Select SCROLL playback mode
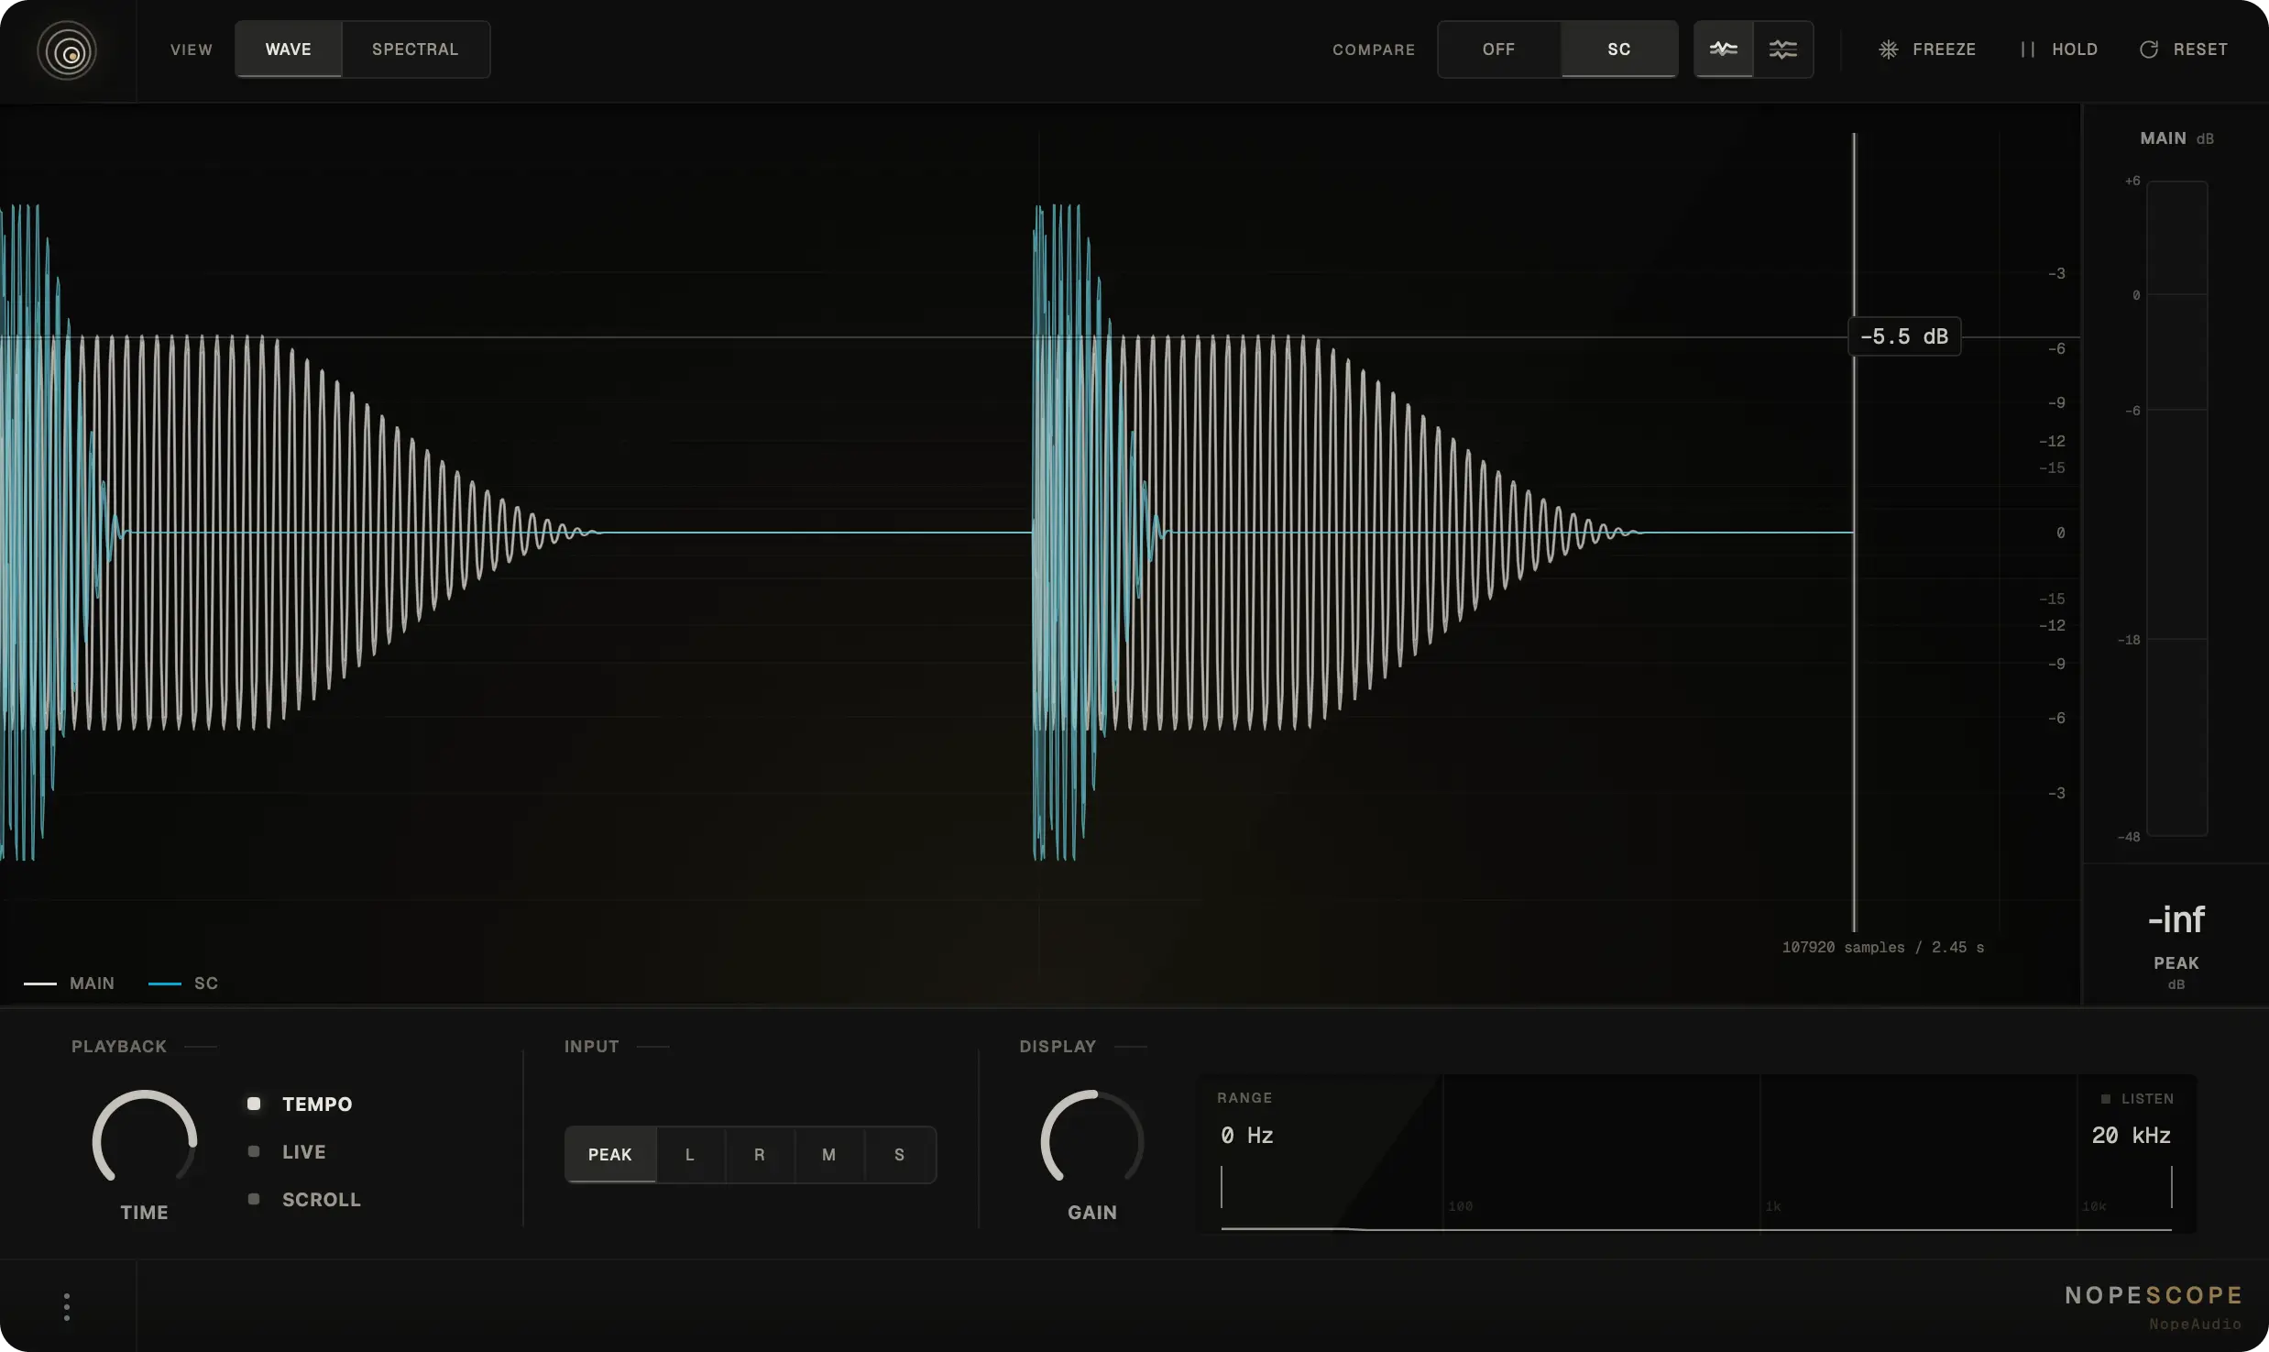 305,1199
